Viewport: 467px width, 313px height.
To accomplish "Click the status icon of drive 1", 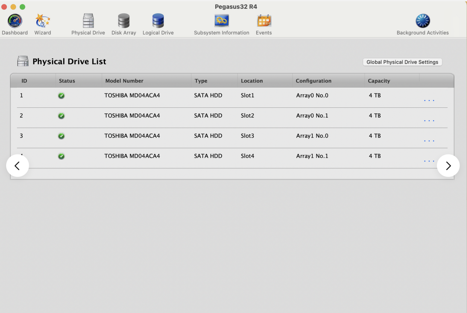I will tap(61, 96).
